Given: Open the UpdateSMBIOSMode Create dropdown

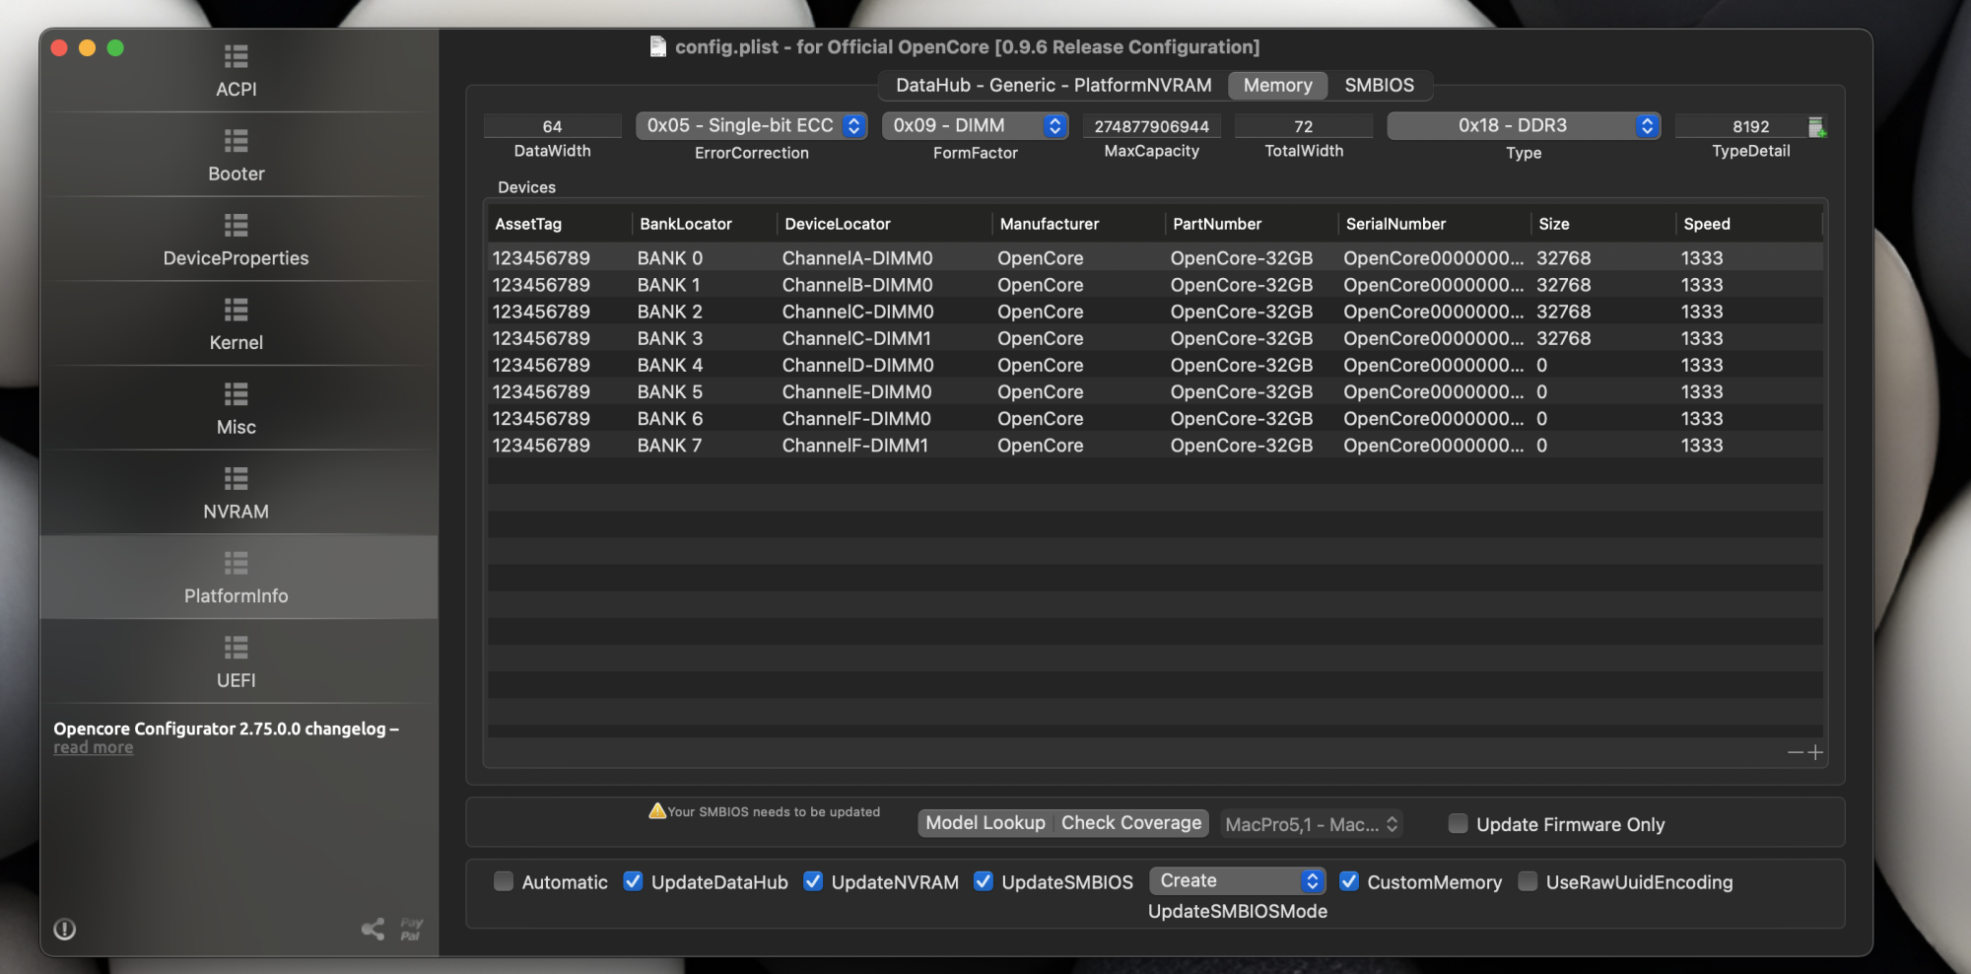Looking at the screenshot, I should tap(1237, 880).
